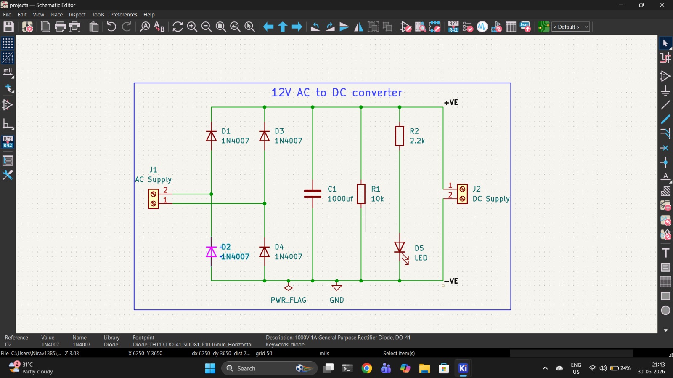Zoom out of the schematic

[x=207, y=27]
